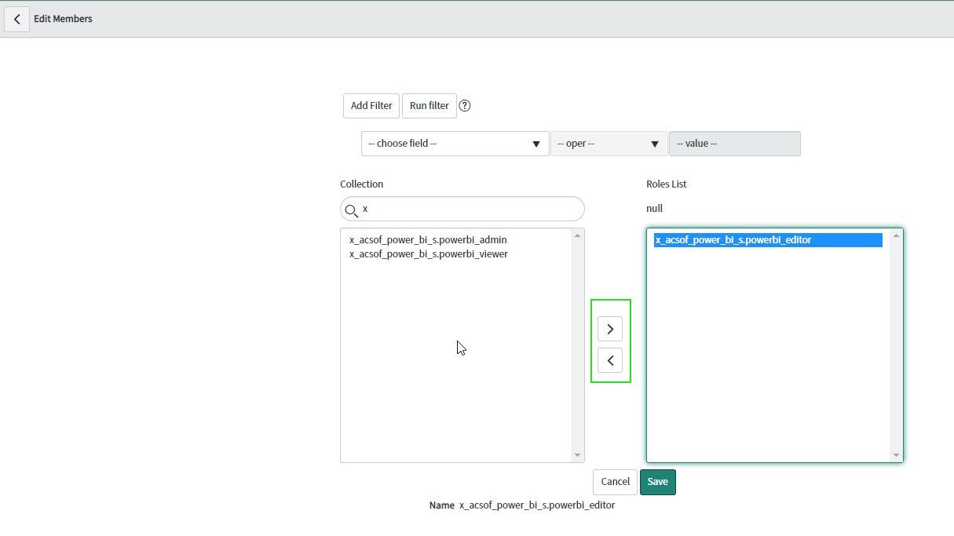Click the Add Filter button

371,105
